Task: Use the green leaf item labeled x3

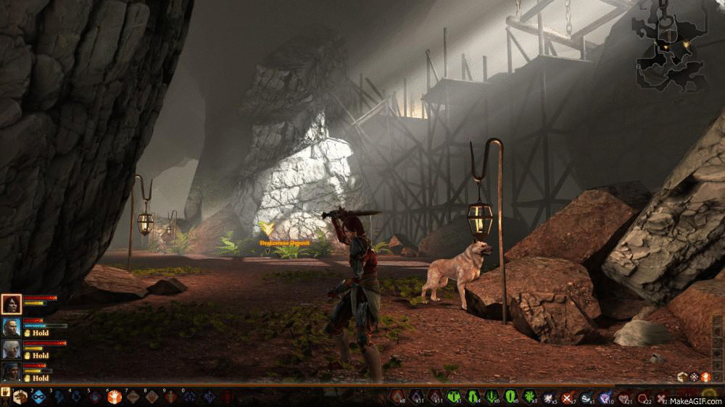Action: tap(529, 397)
